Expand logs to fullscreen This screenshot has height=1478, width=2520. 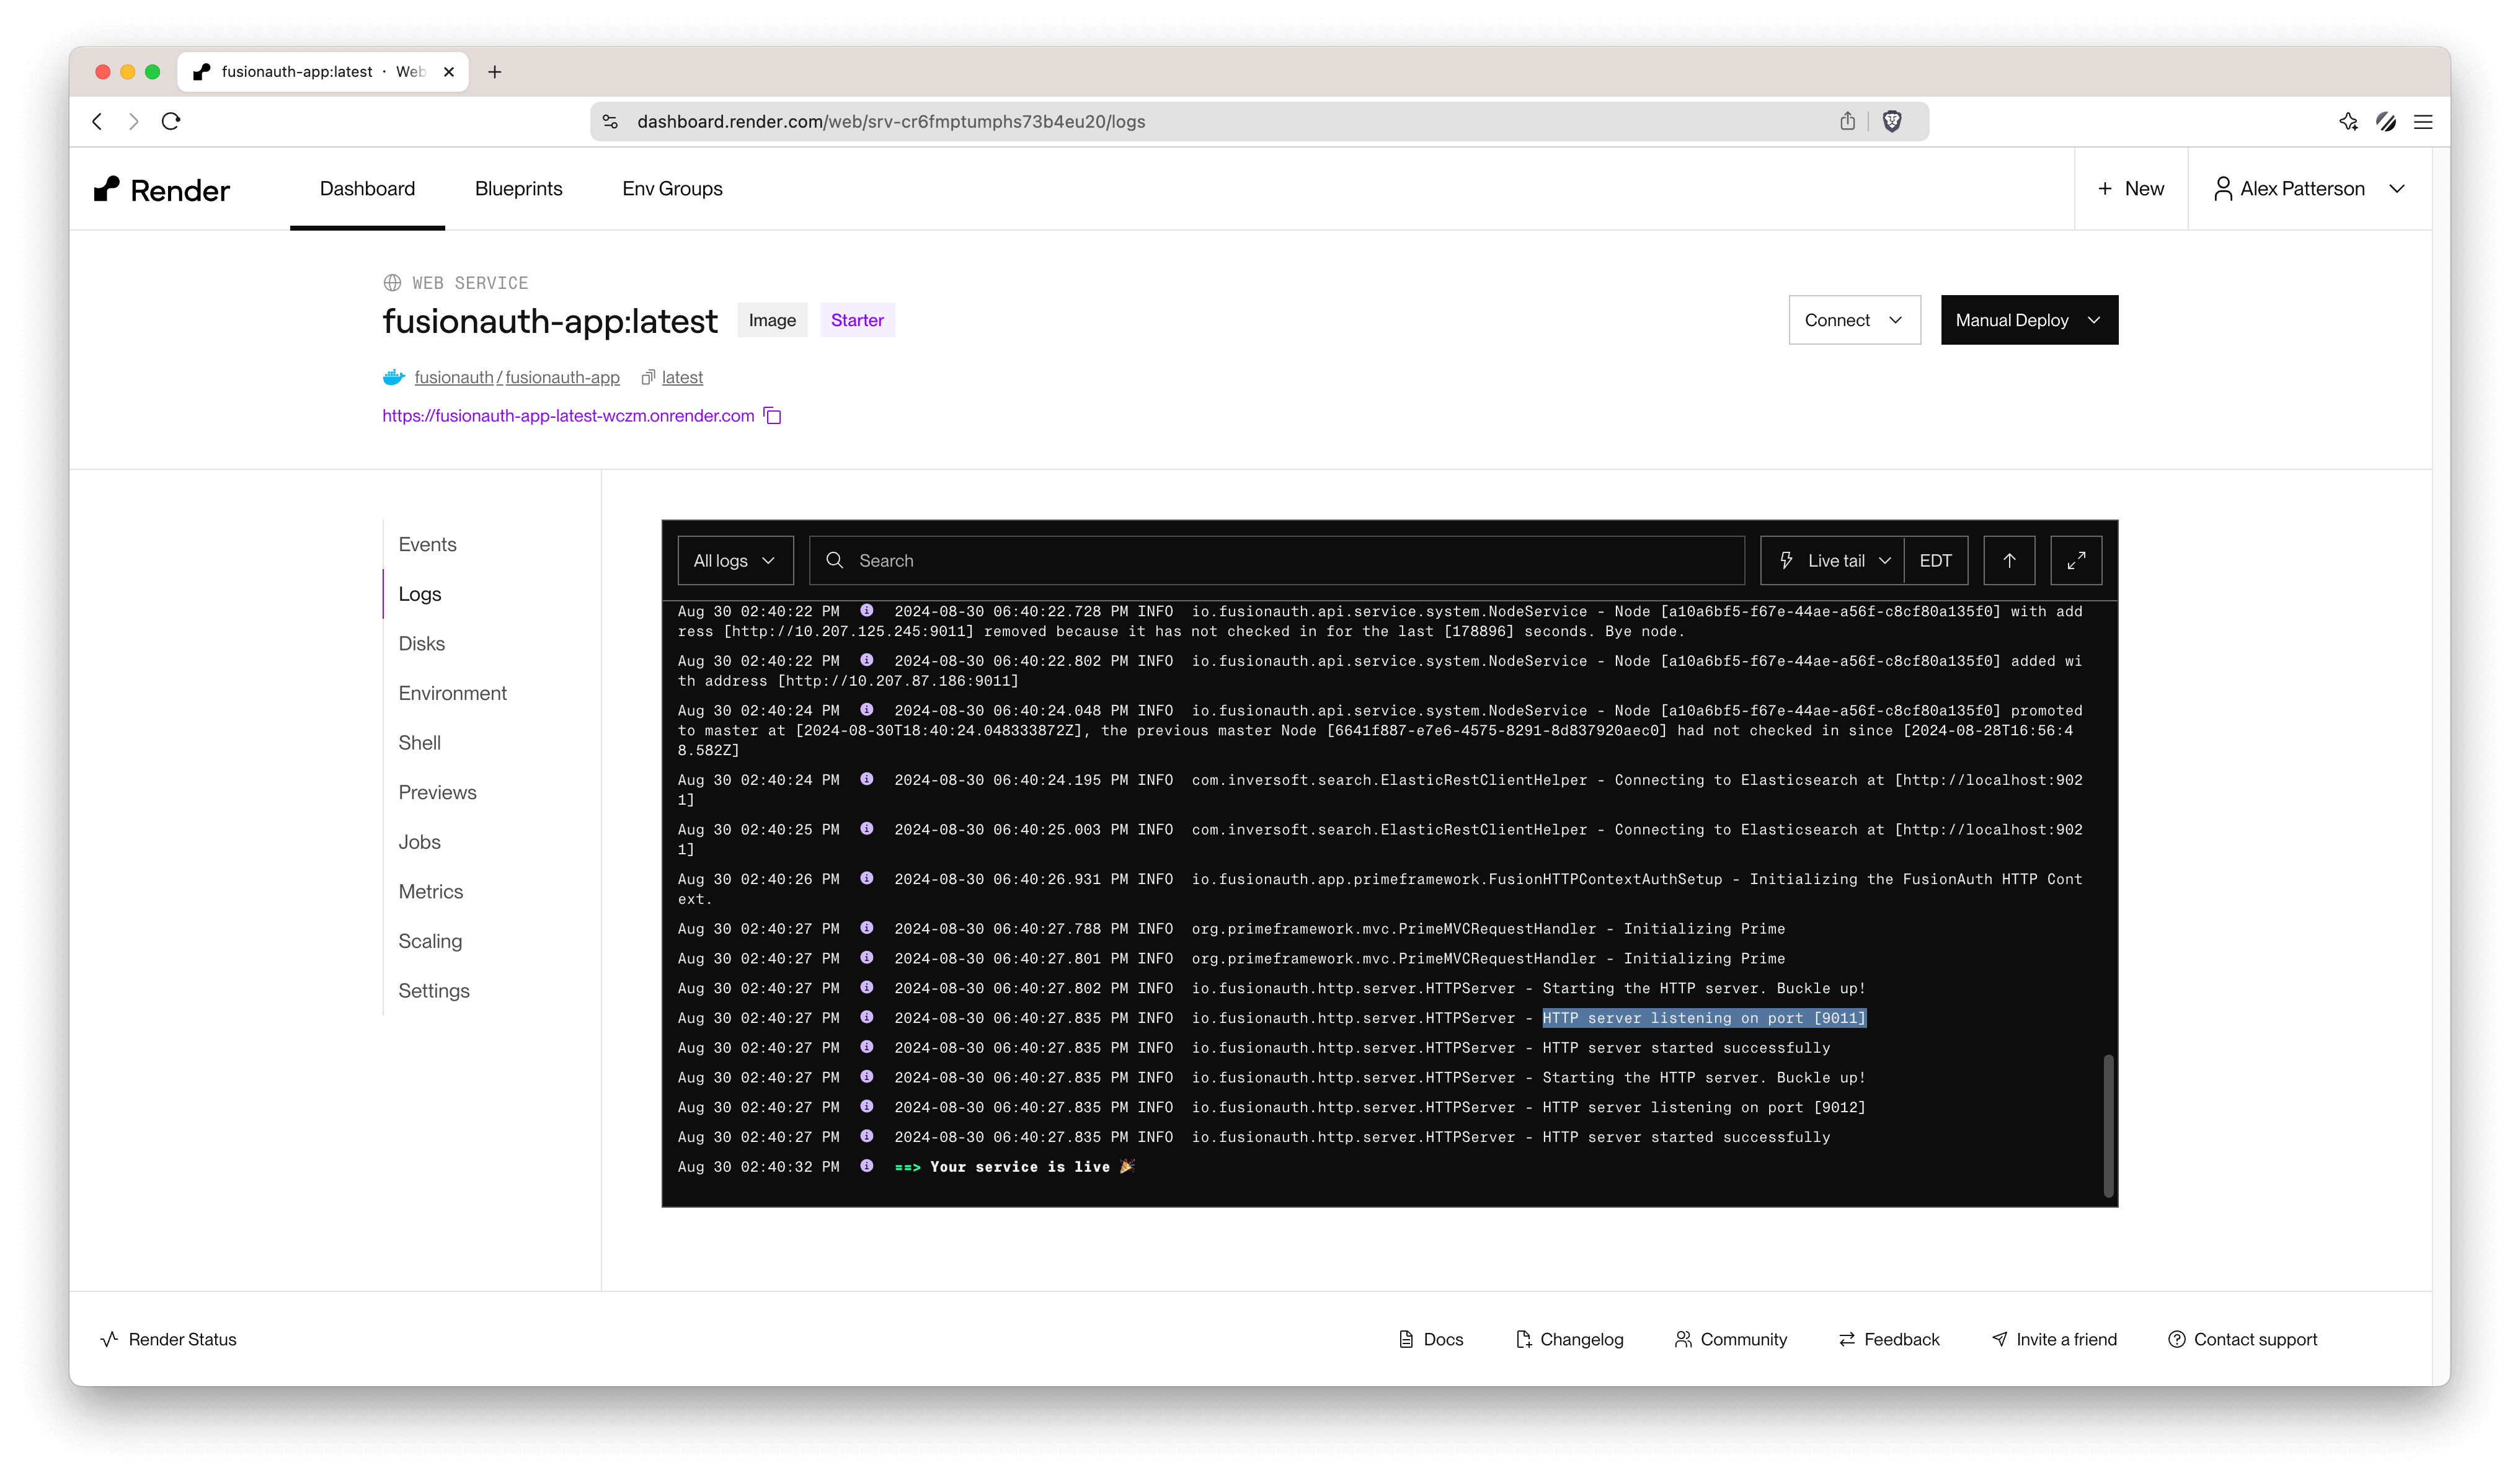2076,560
